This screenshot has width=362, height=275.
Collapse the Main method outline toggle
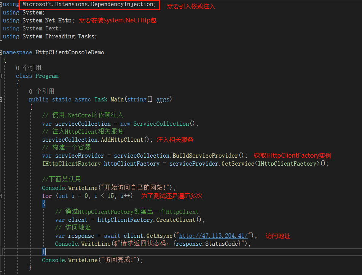(x=1, y=100)
